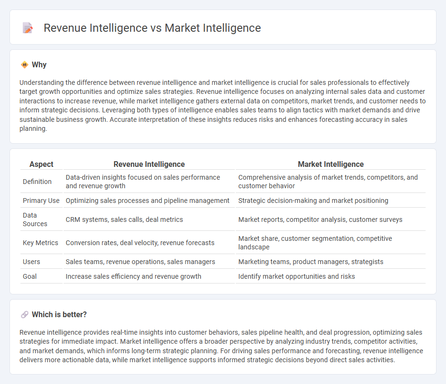Select the page title Revenue Intelligence vs Market Intelligence
Screen dimensions: 446x384
152,28
